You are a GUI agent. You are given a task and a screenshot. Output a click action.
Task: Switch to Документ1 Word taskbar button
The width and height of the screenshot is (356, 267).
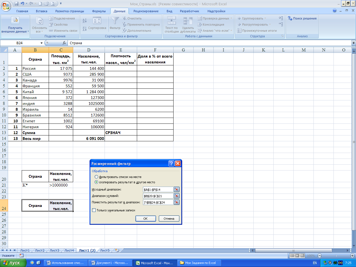coord(110,263)
